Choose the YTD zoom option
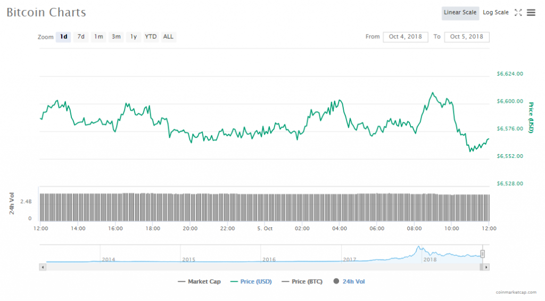Viewport: 545px width, 301px height. [x=151, y=37]
